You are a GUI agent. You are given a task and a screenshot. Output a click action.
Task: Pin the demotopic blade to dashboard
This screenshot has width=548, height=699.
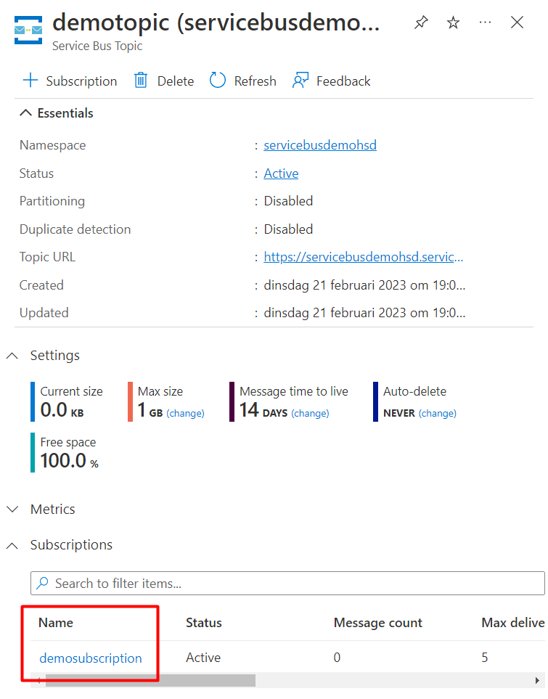pyautogui.click(x=421, y=23)
